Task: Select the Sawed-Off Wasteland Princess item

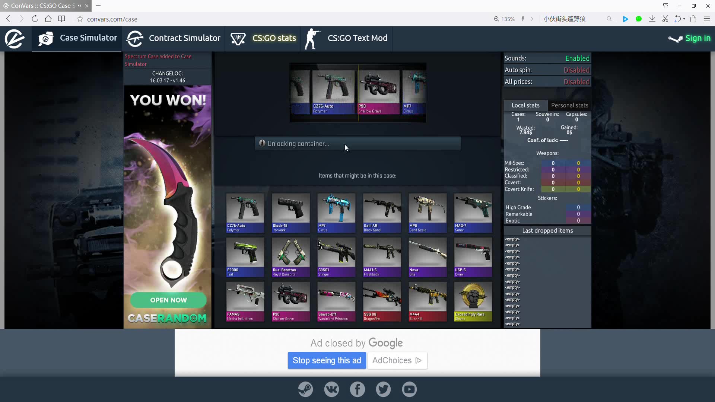Action: [x=336, y=301]
